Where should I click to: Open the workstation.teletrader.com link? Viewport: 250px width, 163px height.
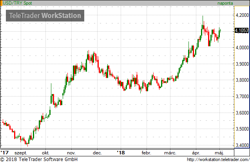tap(218, 159)
